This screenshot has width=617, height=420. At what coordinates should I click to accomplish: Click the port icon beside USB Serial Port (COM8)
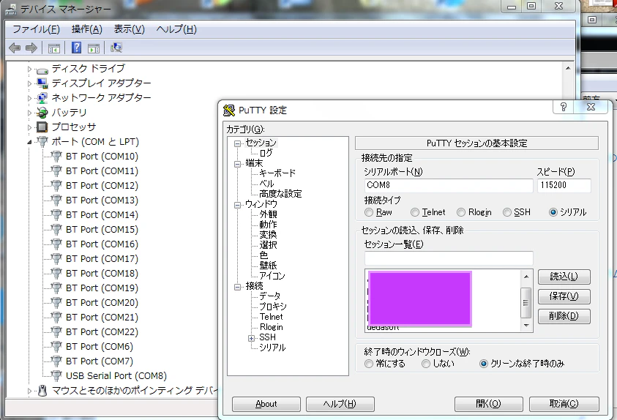56,375
